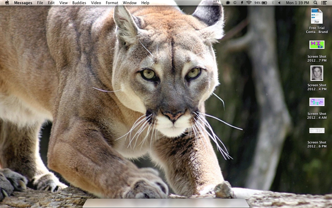This screenshot has height=208, width=332.
Task: Click the 'Screen Shot 2012...7 PM' label
Action: (317, 58)
